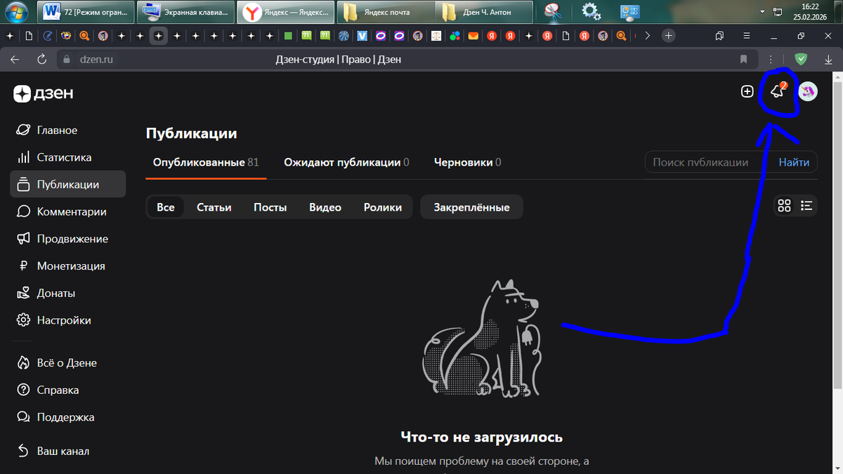Click the Найти search button
This screenshot has width=843, height=474.
point(794,162)
